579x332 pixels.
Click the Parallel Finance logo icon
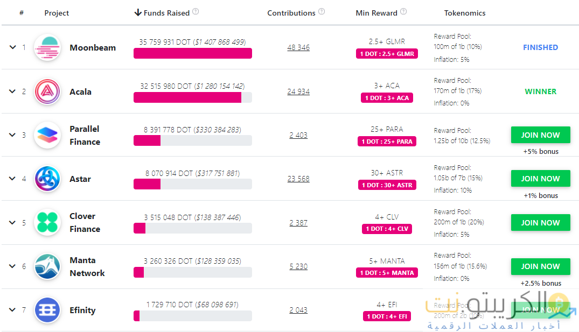[x=47, y=135]
